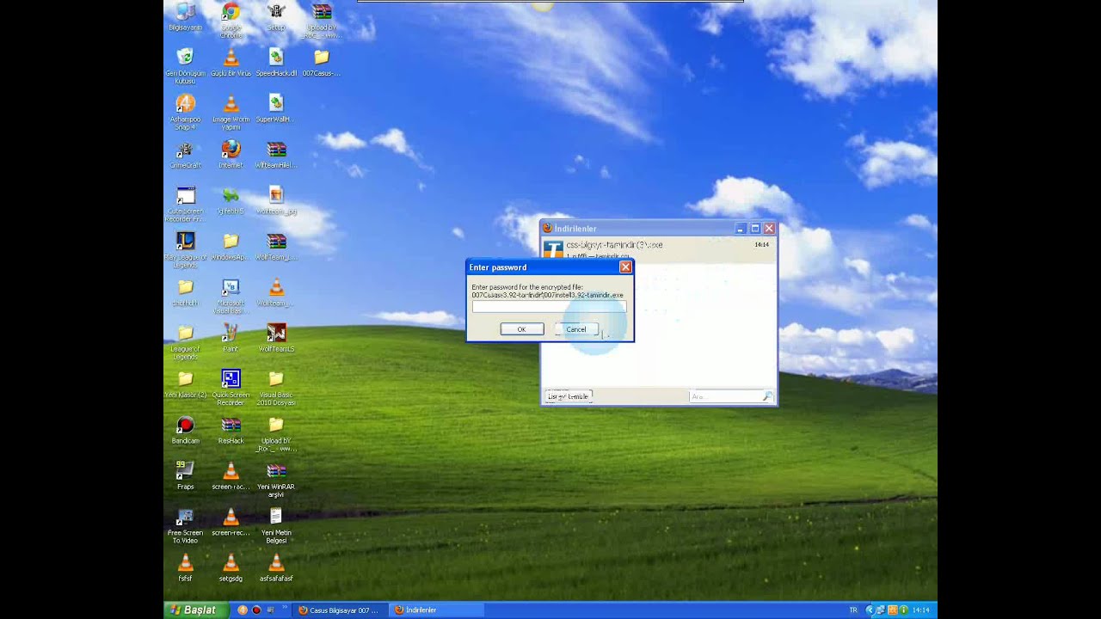
Task: Select the CrimeCraft desktop shortcut
Action: point(185,155)
